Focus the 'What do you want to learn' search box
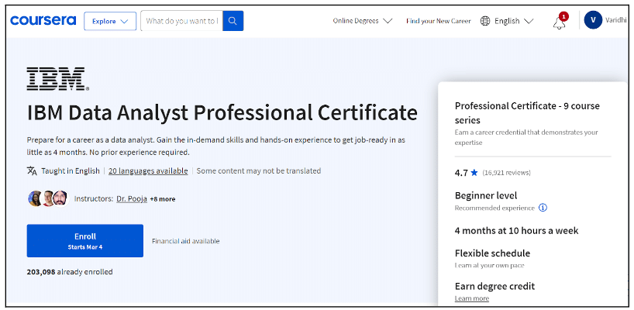 click(x=181, y=21)
